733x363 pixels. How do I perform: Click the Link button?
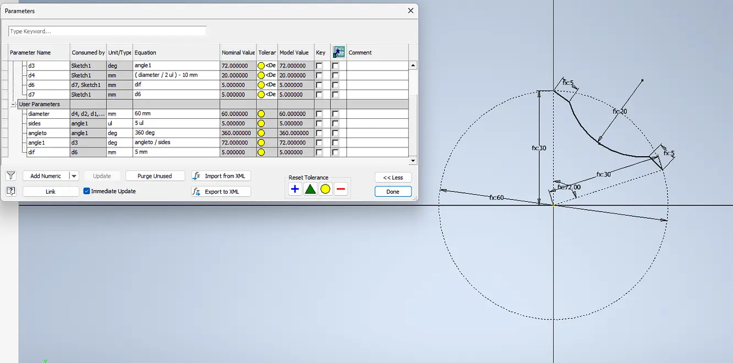tap(50, 191)
